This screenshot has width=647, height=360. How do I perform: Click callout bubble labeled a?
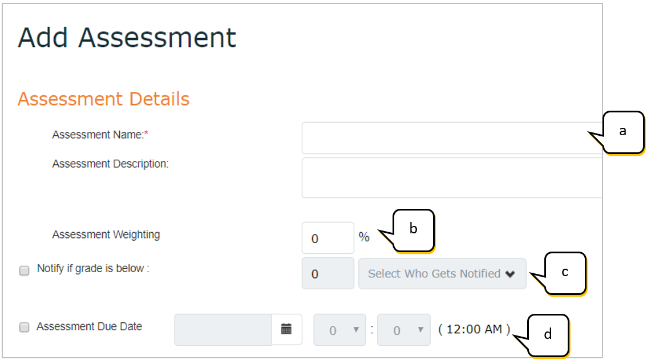[x=623, y=132]
